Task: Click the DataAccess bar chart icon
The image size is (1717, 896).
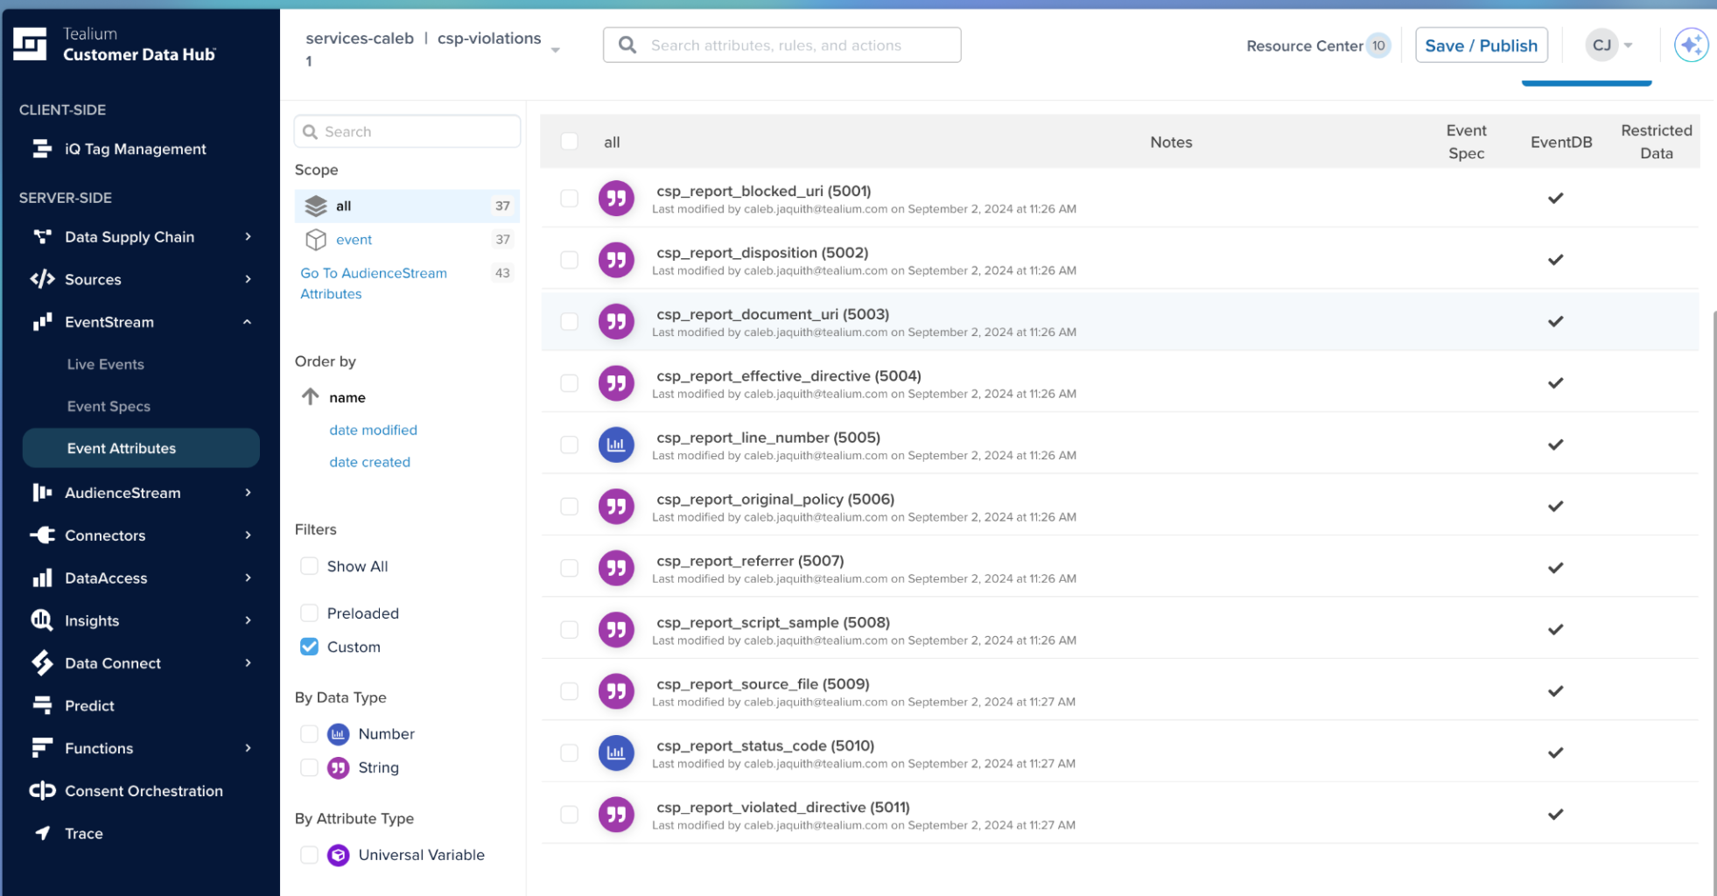Action: (42, 577)
